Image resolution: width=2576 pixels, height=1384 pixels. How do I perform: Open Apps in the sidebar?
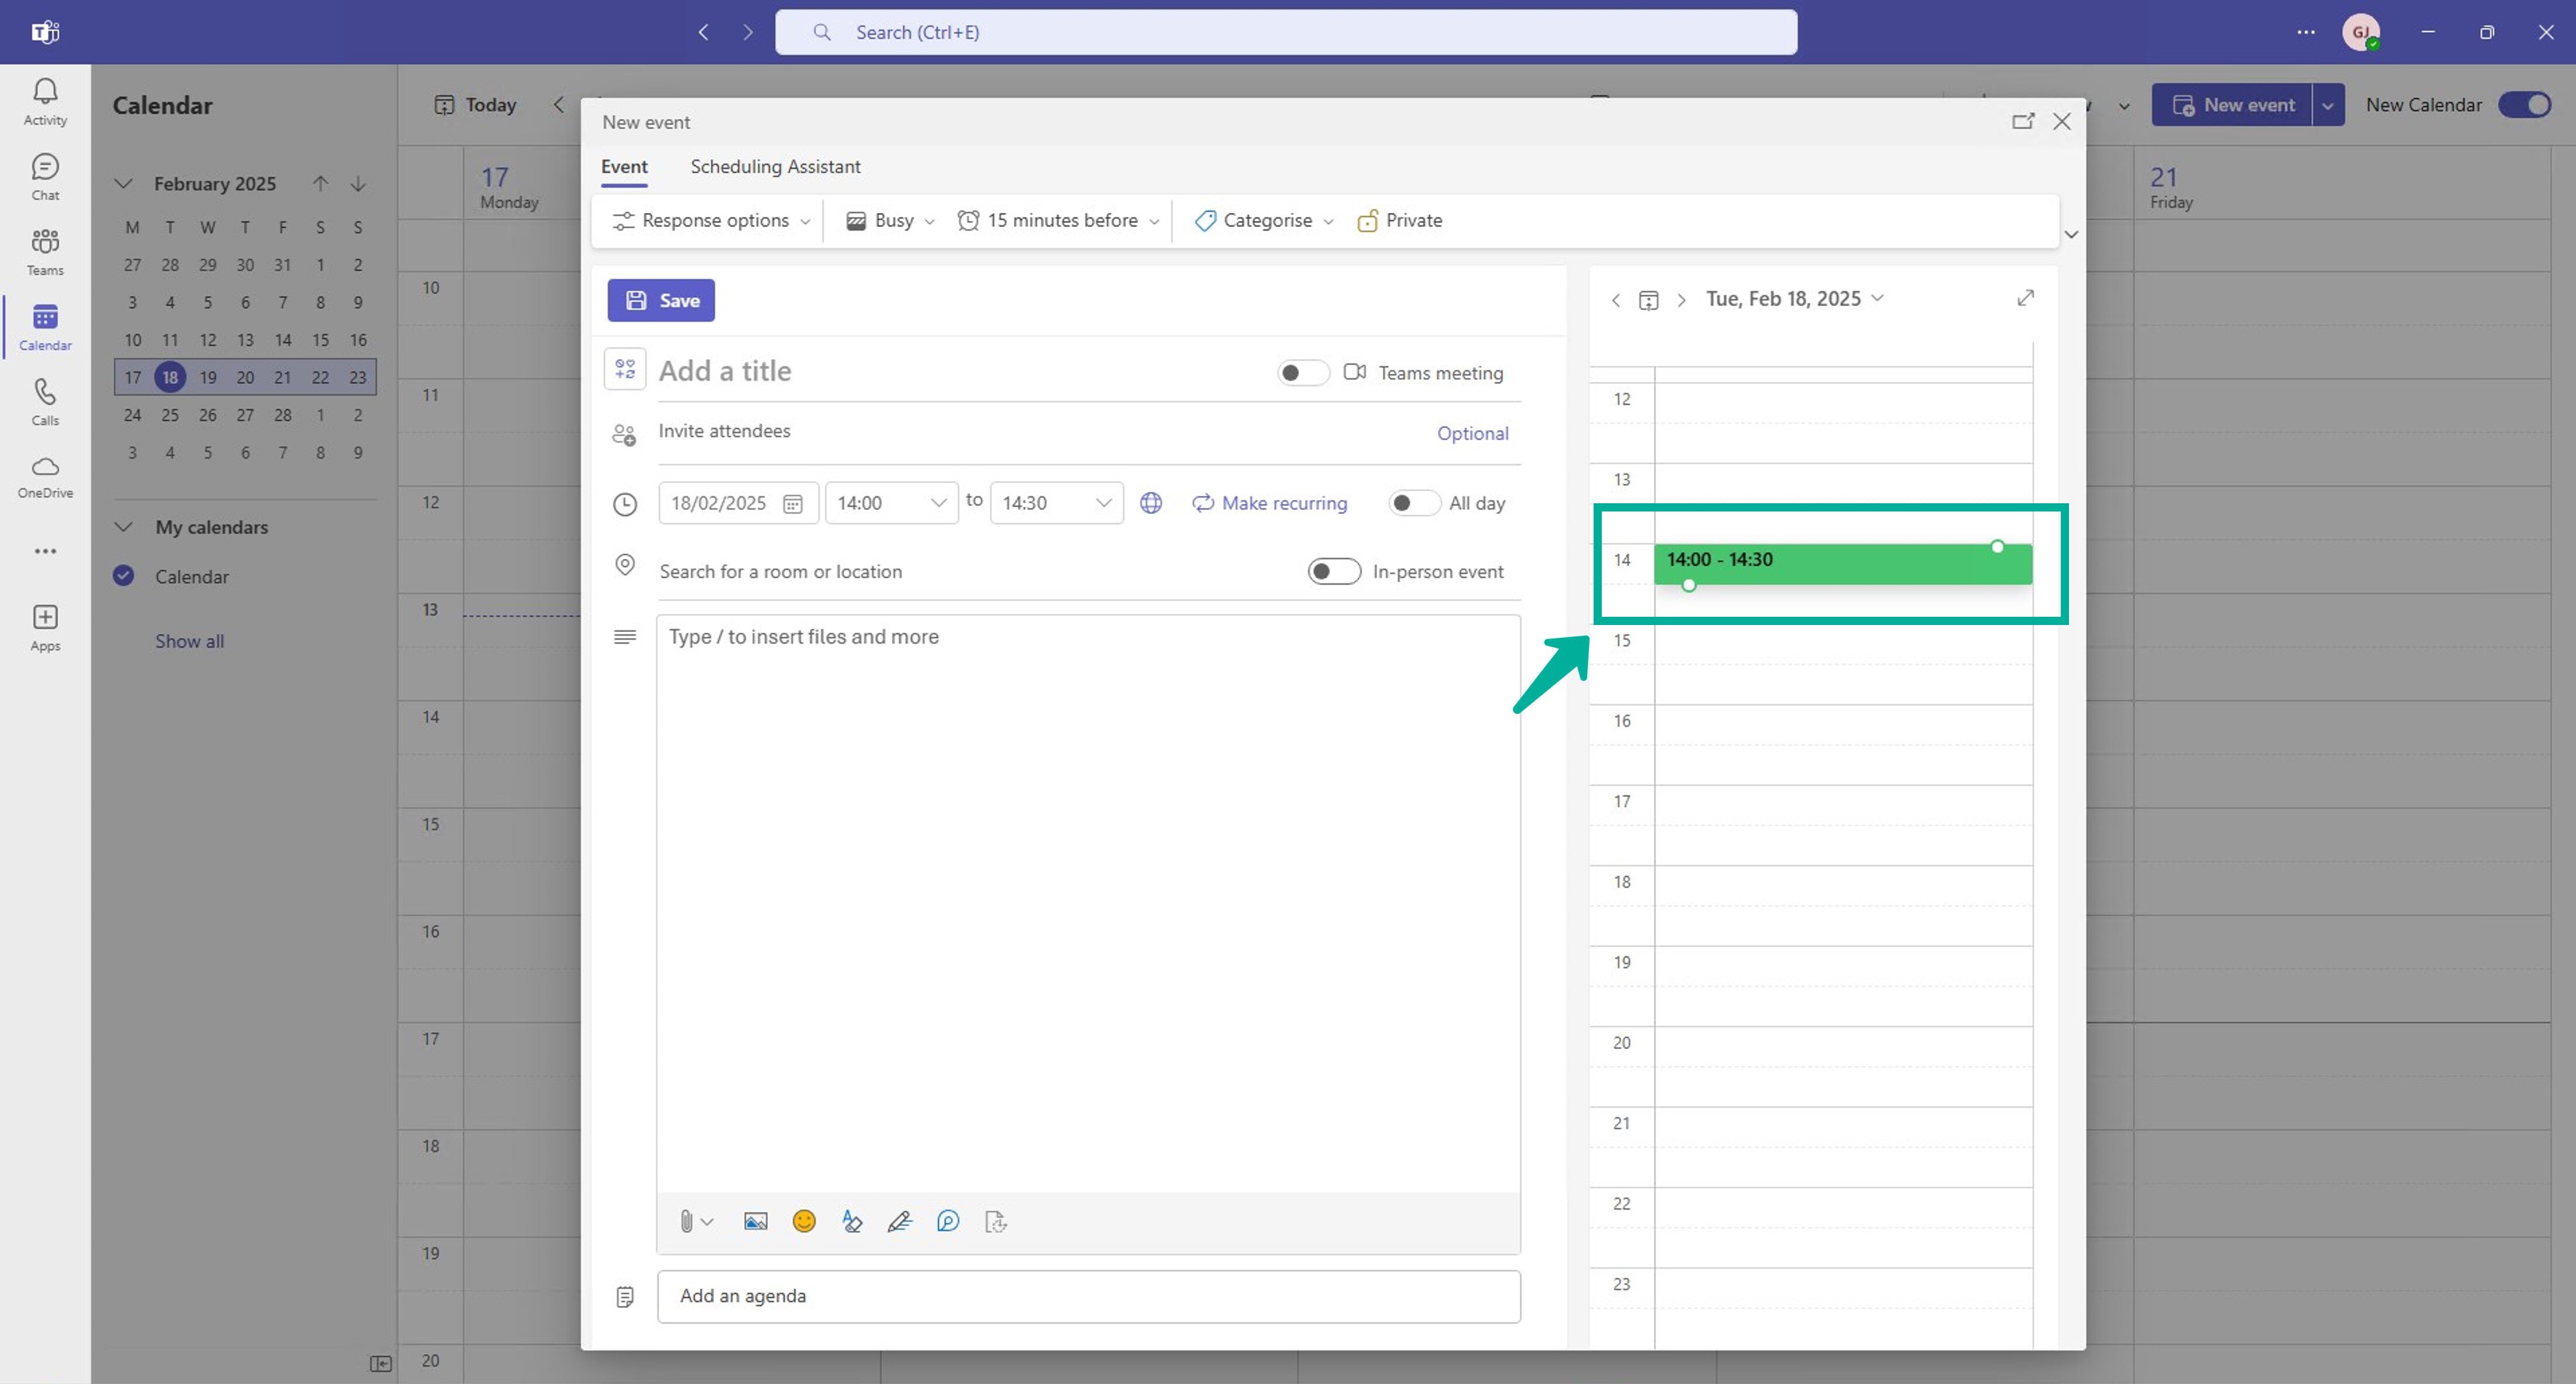tap(45, 627)
